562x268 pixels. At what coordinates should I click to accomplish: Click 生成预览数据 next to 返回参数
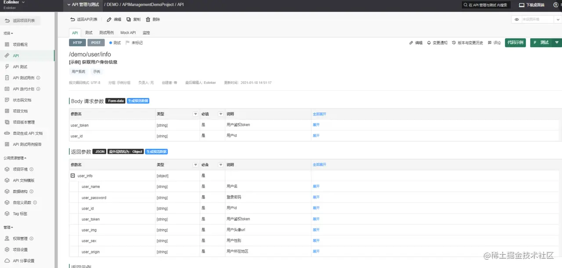point(156,152)
